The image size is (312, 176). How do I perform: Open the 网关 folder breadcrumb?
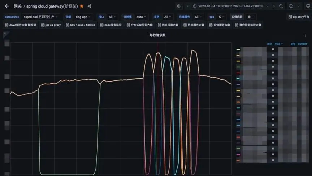17,6
